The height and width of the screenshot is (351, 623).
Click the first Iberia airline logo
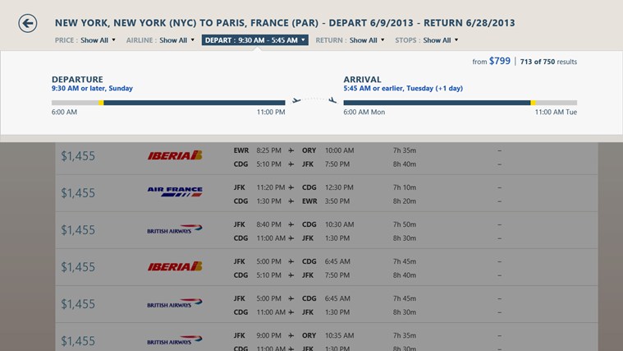[x=175, y=155]
